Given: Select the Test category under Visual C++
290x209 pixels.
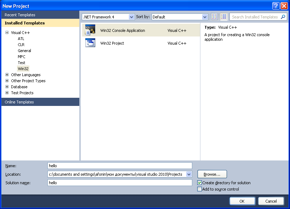Looking at the screenshot, I should coord(22,63).
